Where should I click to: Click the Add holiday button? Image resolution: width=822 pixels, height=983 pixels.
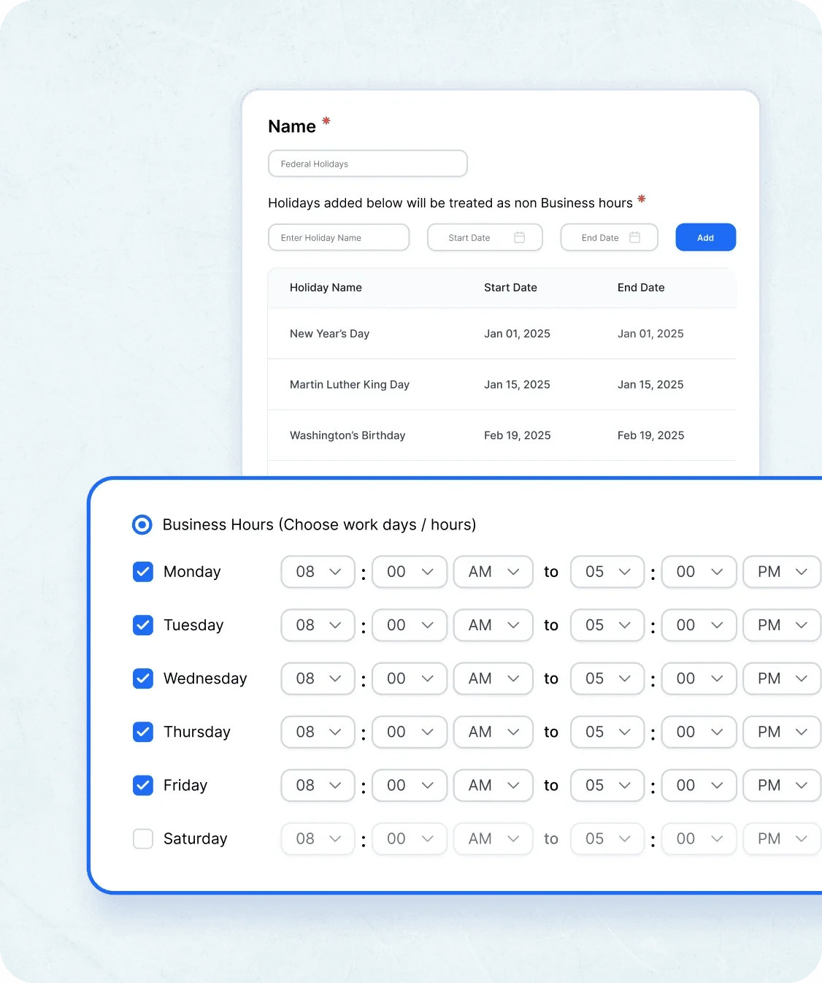point(705,237)
